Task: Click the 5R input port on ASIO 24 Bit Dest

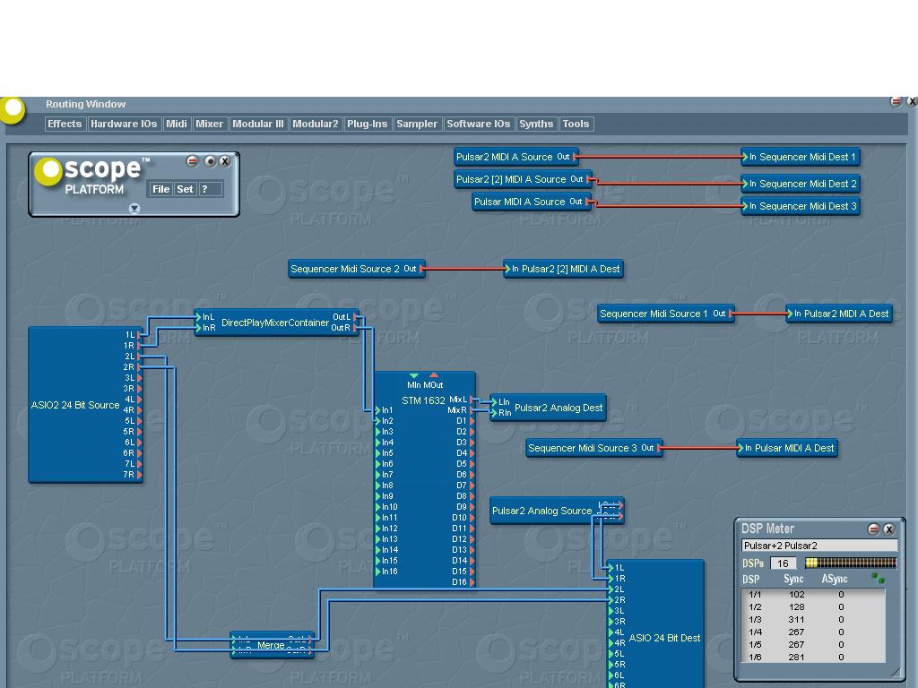Action: (x=611, y=665)
